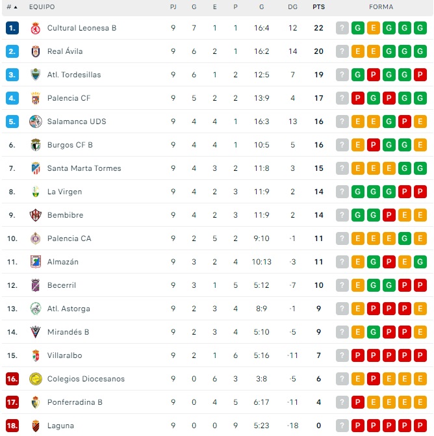Click the red relegation position badge 16
434x436 pixels.
tap(12, 379)
